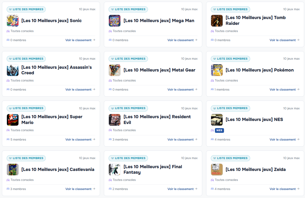
Task: Click the 'Liste des membres' badge on Castlevania card
Action: [x=26, y=158]
